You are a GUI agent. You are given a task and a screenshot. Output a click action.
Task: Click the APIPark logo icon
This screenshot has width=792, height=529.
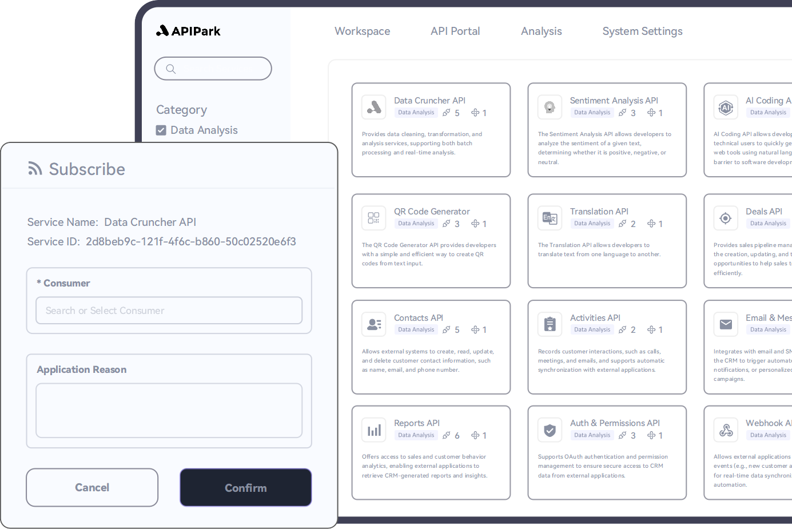(x=162, y=30)
